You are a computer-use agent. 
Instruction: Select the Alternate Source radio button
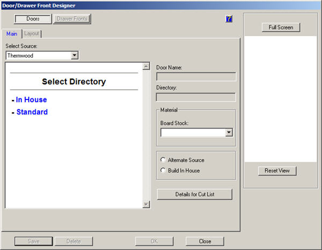pos(163,160)
